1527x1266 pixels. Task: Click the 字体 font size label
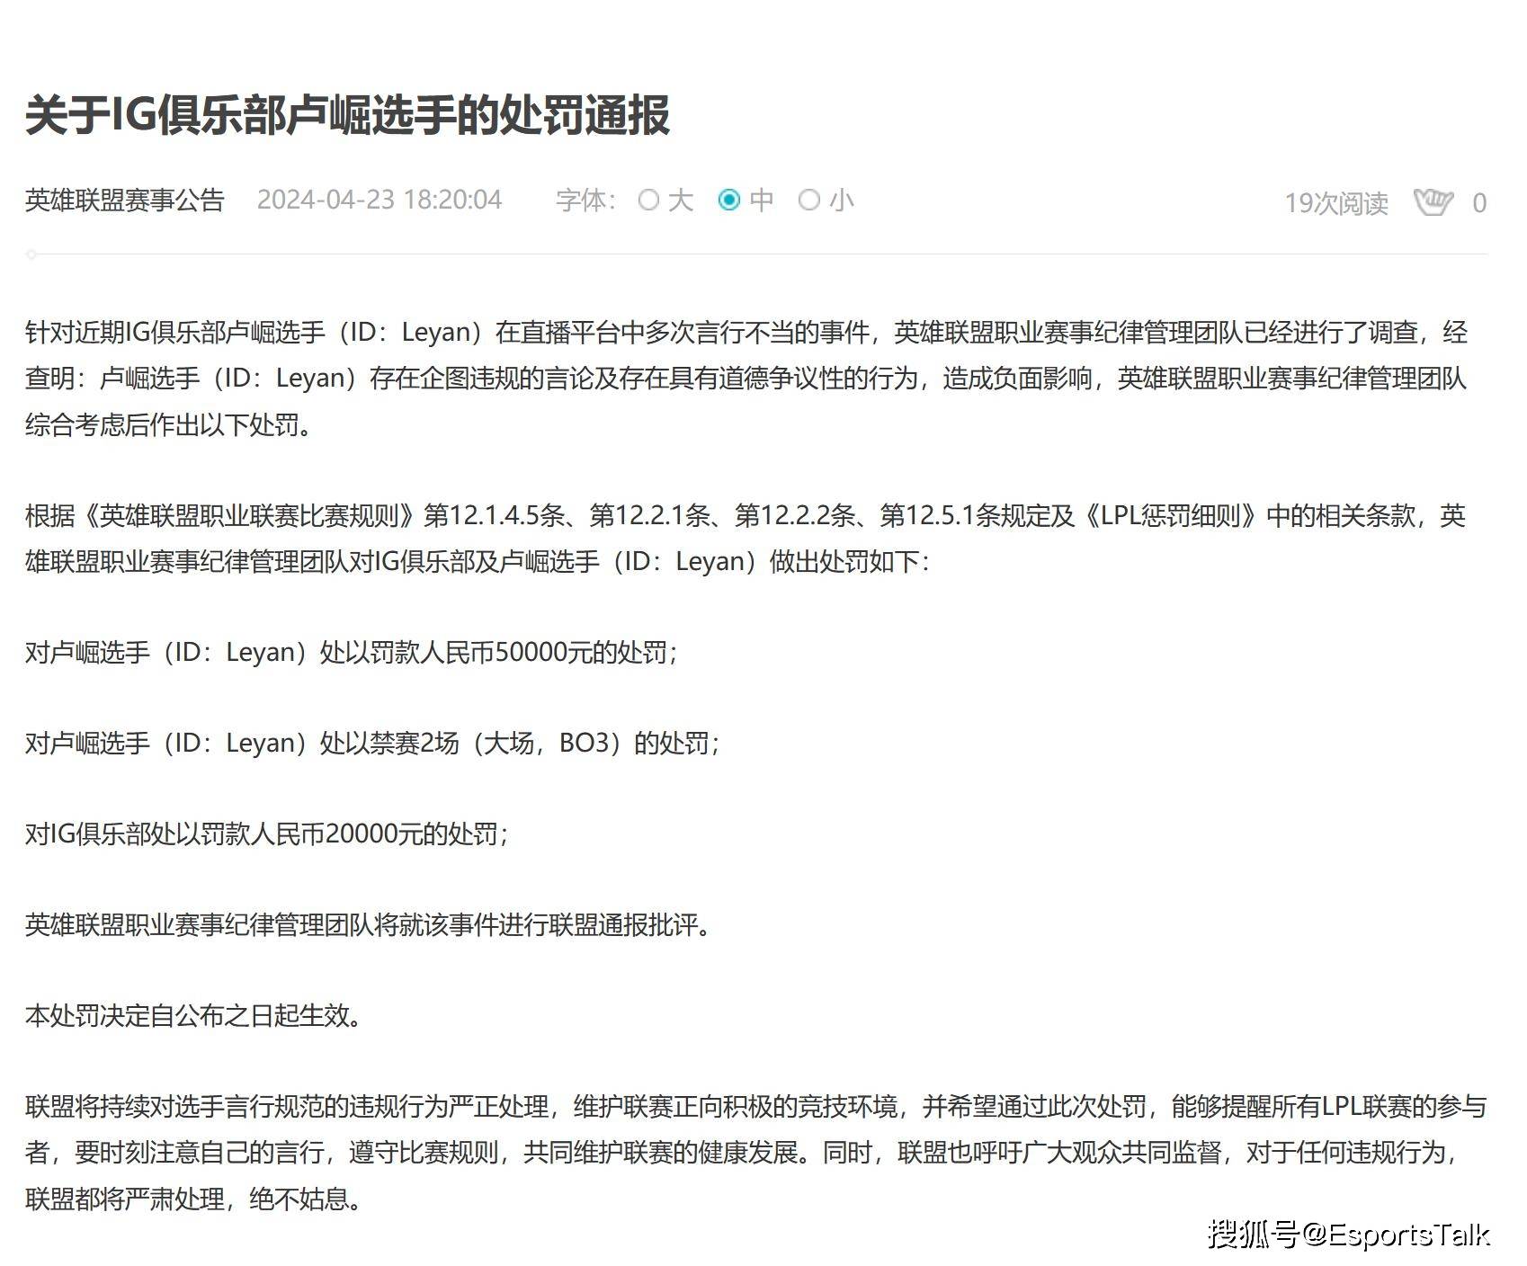pos(586,200)
